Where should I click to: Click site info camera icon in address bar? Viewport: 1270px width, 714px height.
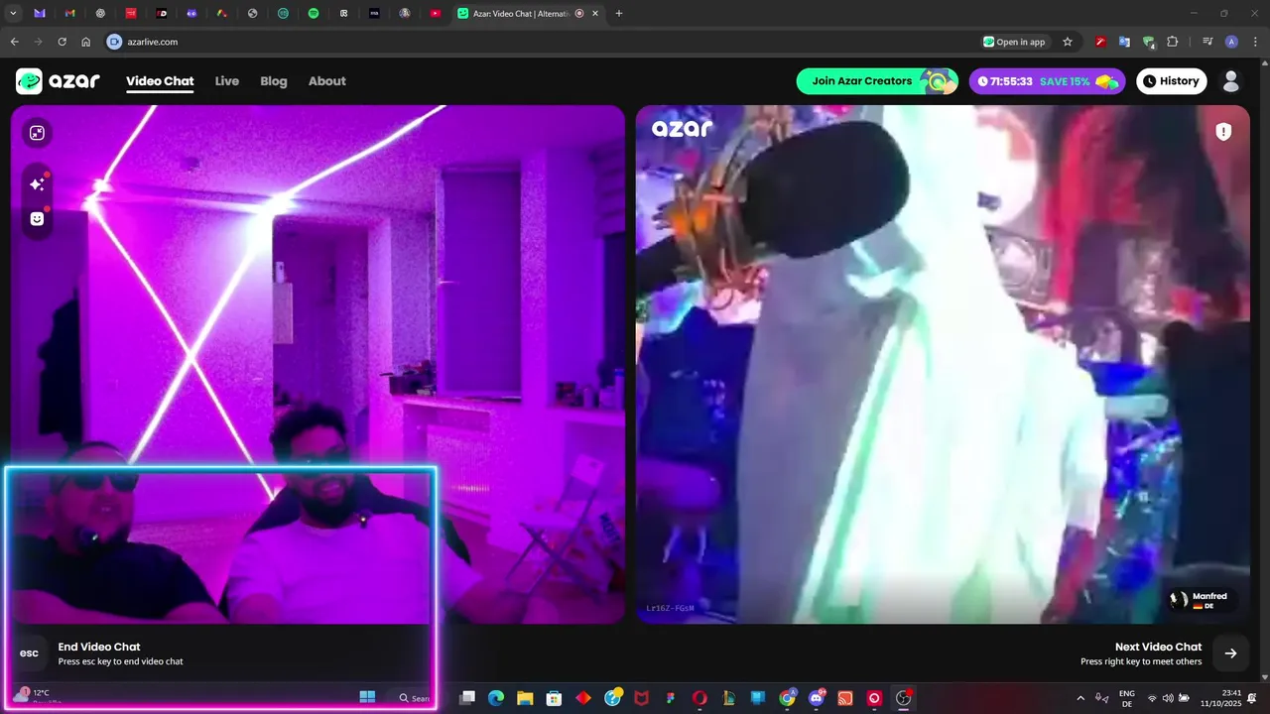114,42
